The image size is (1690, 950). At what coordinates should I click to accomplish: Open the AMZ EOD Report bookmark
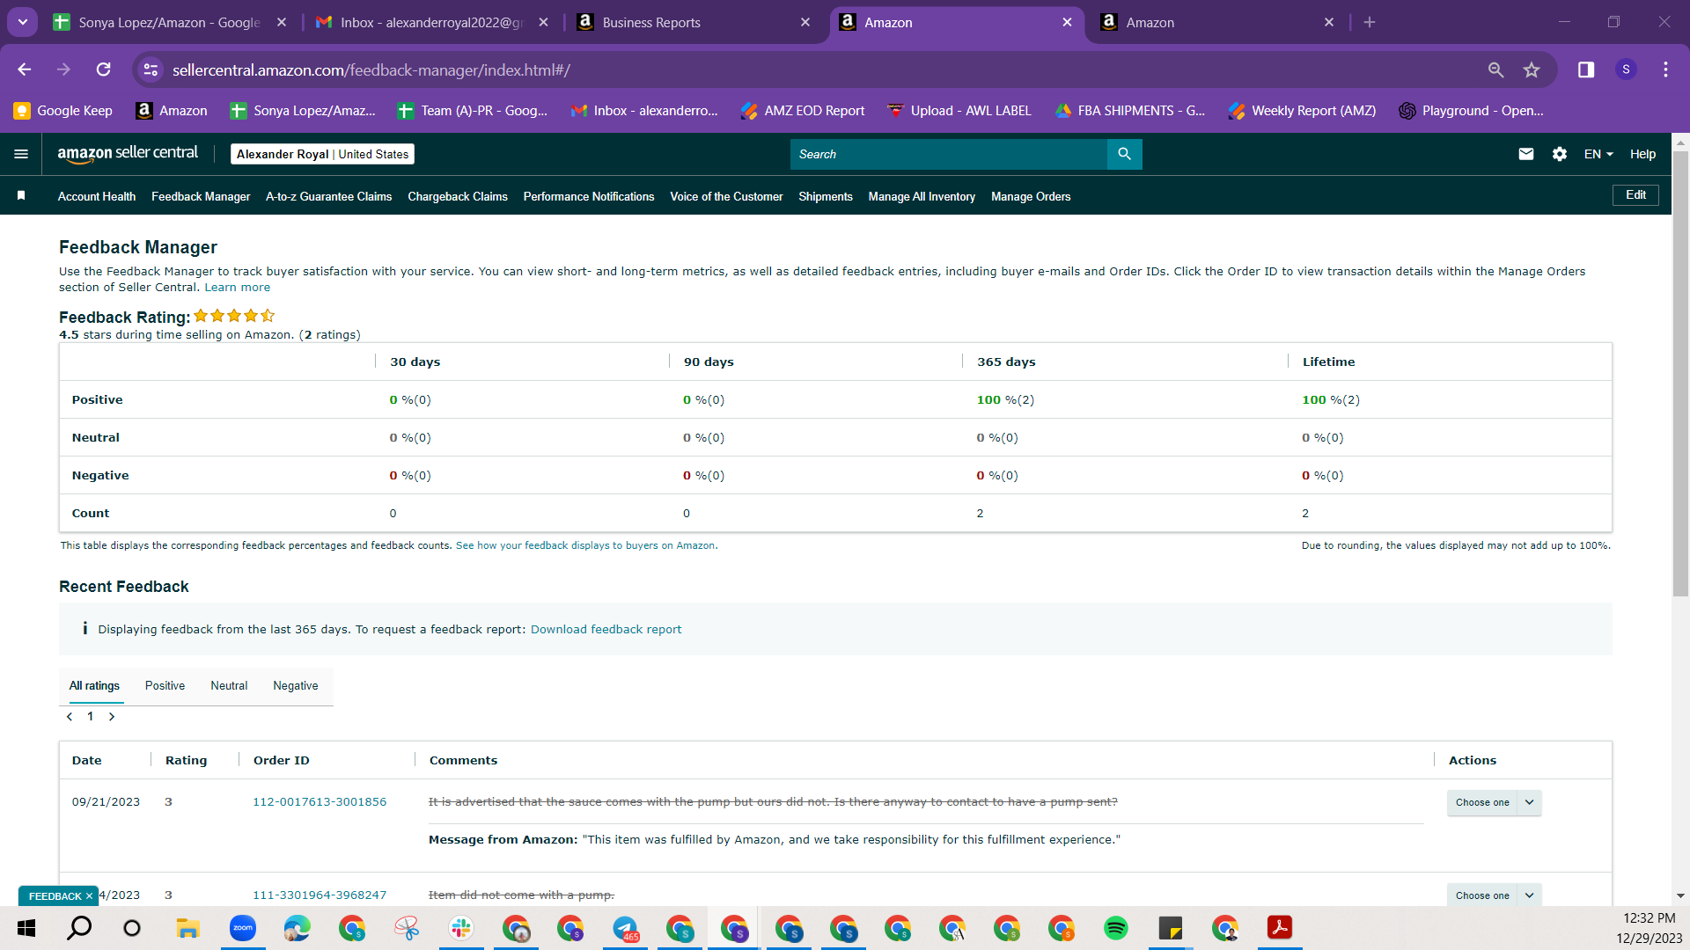[803, 111]
